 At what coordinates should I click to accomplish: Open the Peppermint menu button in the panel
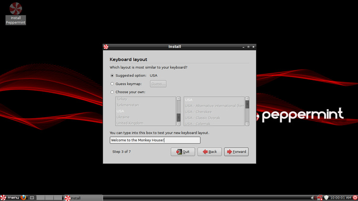(10, 198)
